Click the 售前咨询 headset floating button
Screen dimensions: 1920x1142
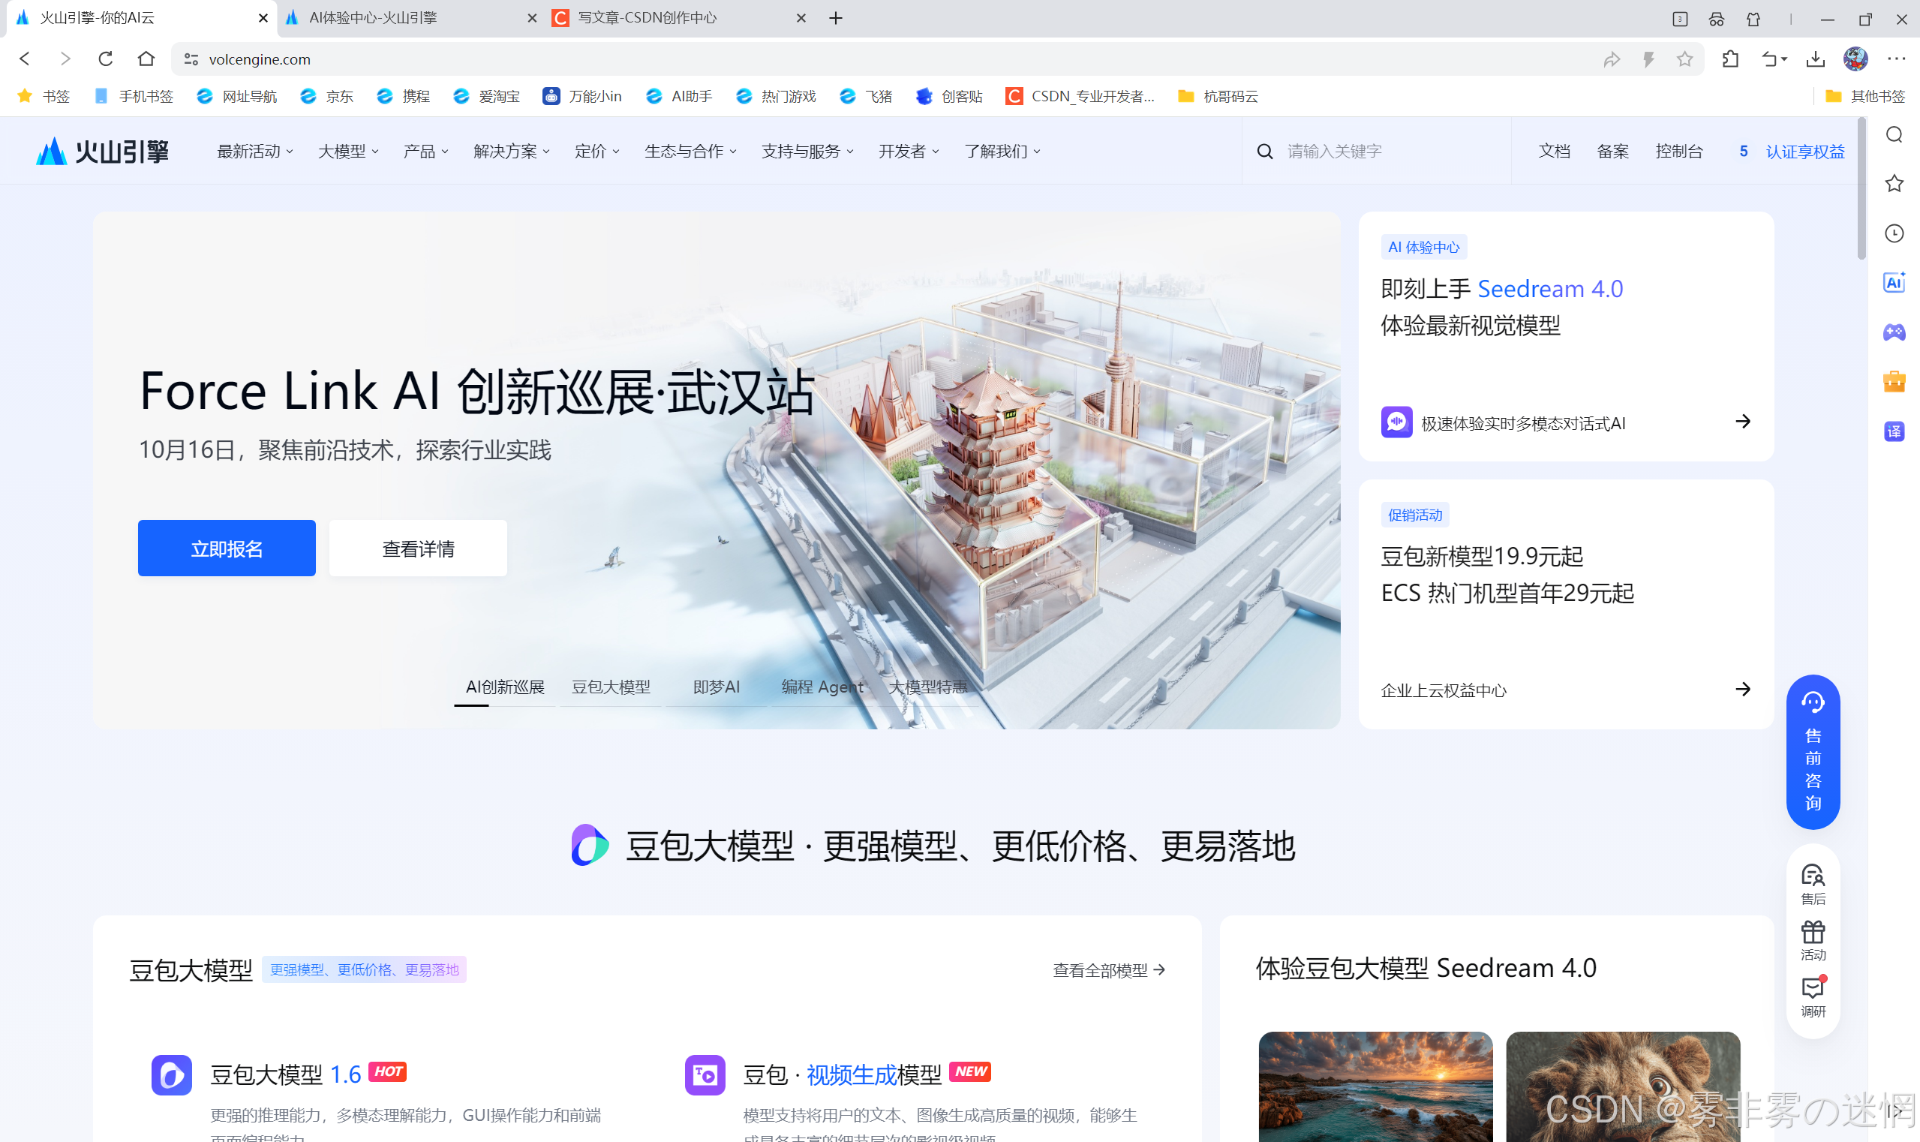(x=1812, y=751)
